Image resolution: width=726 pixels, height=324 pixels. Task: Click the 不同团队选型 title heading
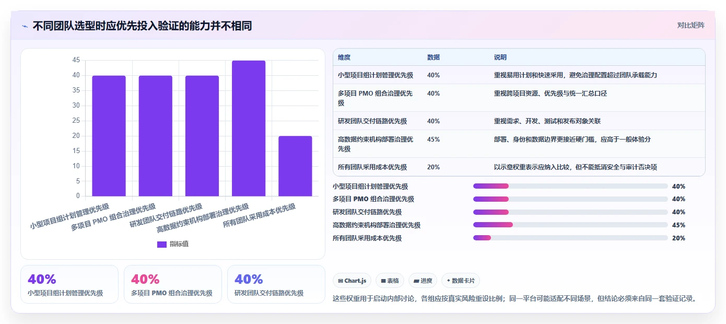coord(142,26)
